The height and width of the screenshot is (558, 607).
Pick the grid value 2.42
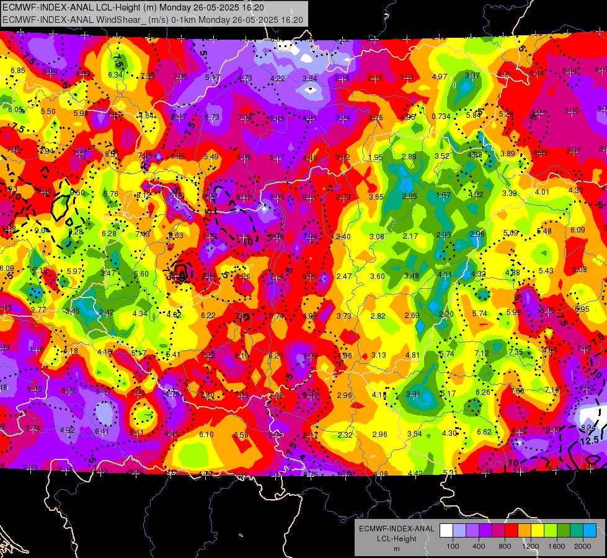(x=107, y=312)
